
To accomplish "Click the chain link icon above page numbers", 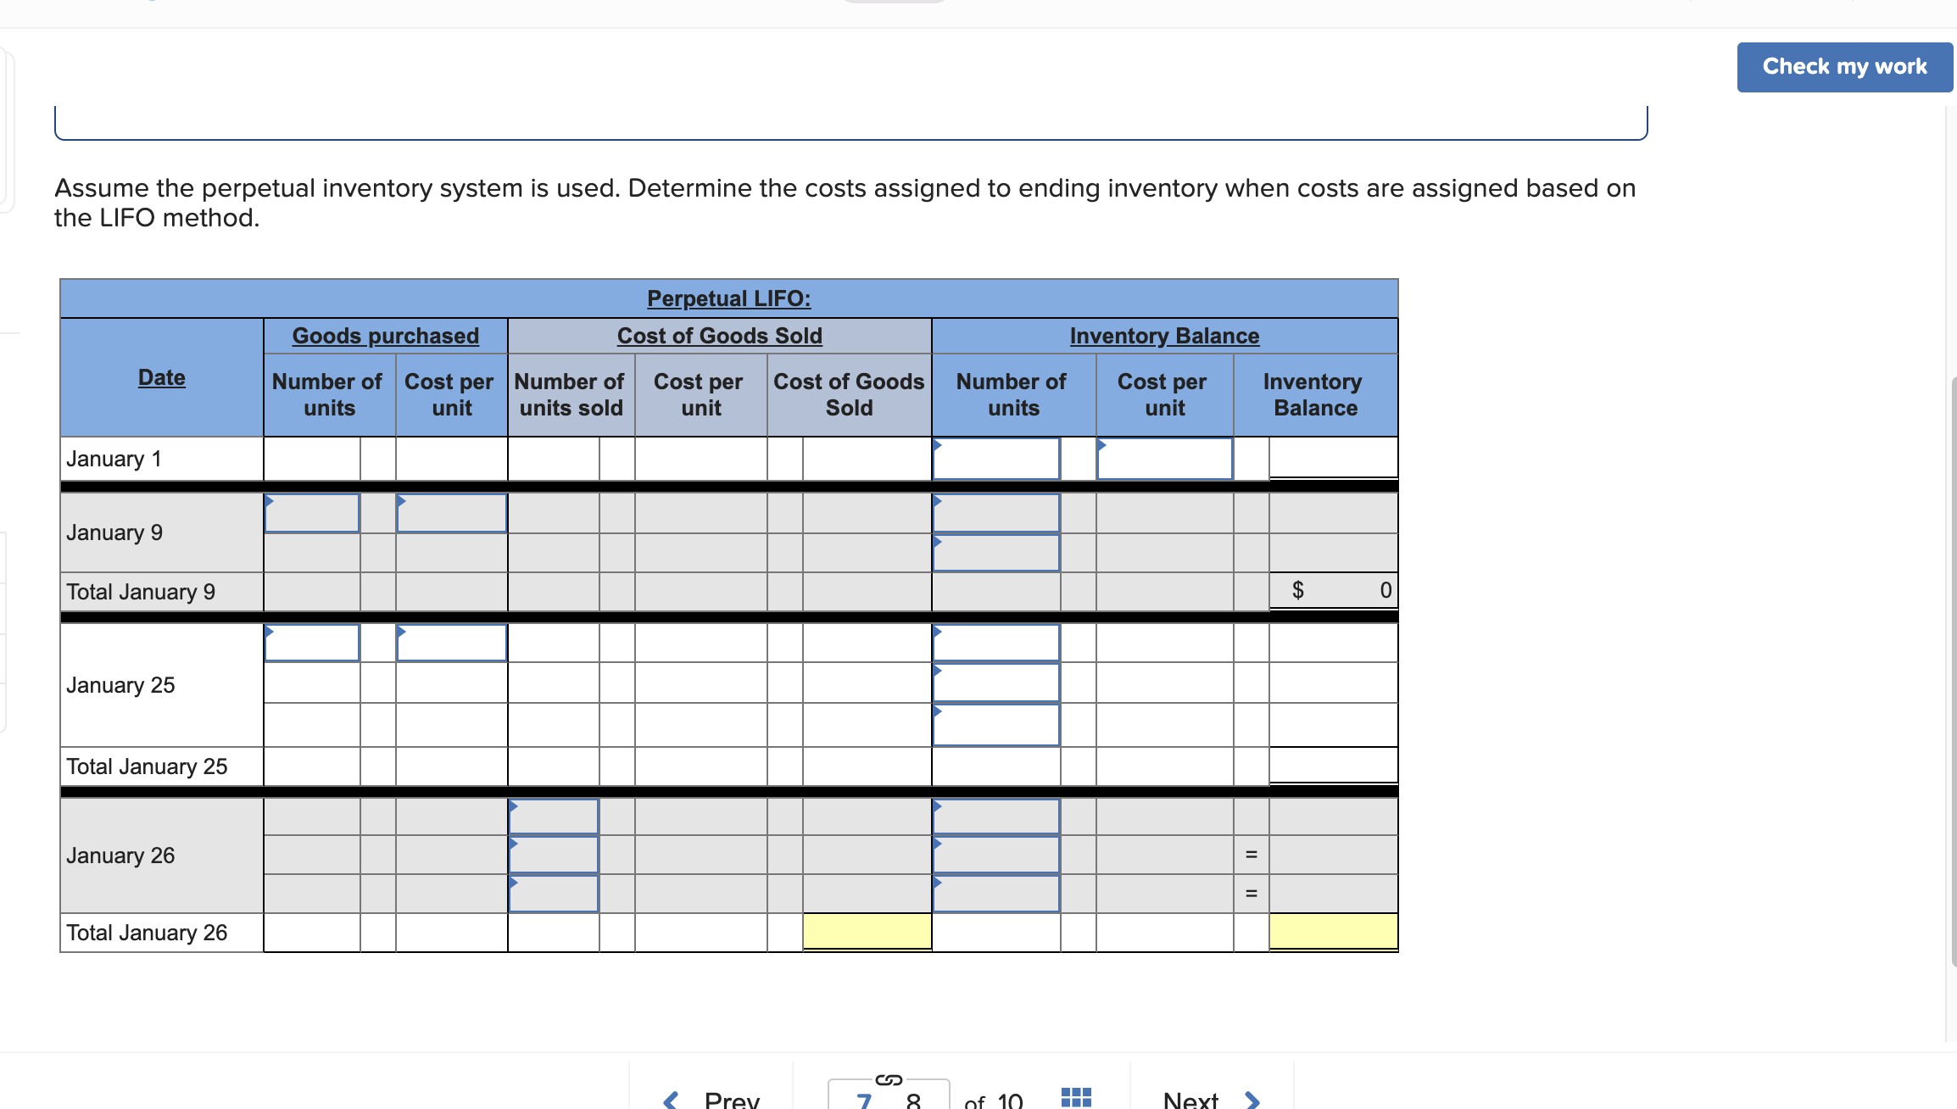I will [889, 1078].
